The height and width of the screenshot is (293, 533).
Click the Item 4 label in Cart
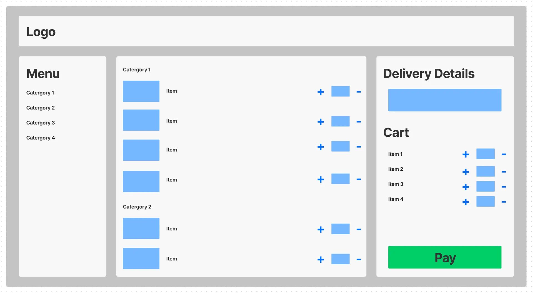pyautogui.click(x=396, y=199)
